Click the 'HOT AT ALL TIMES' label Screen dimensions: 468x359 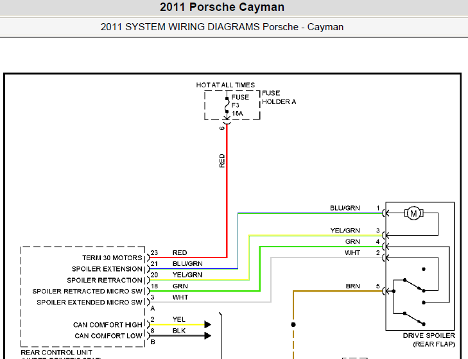coord(225,85)
